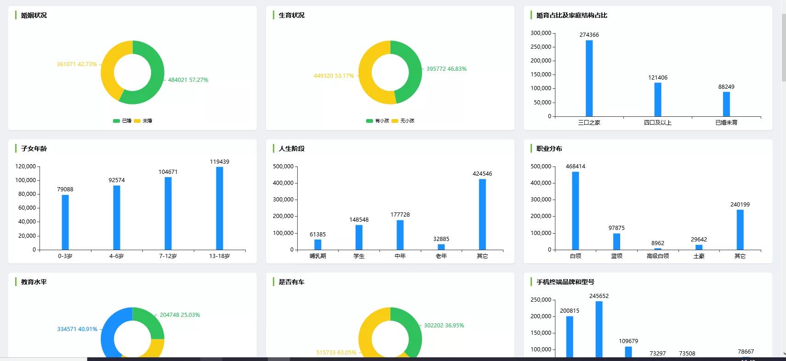Image resolution: width=786 pixels, height=361 pixels.
Task: Click the label 302202 36.95%
Action: (444, 326)
